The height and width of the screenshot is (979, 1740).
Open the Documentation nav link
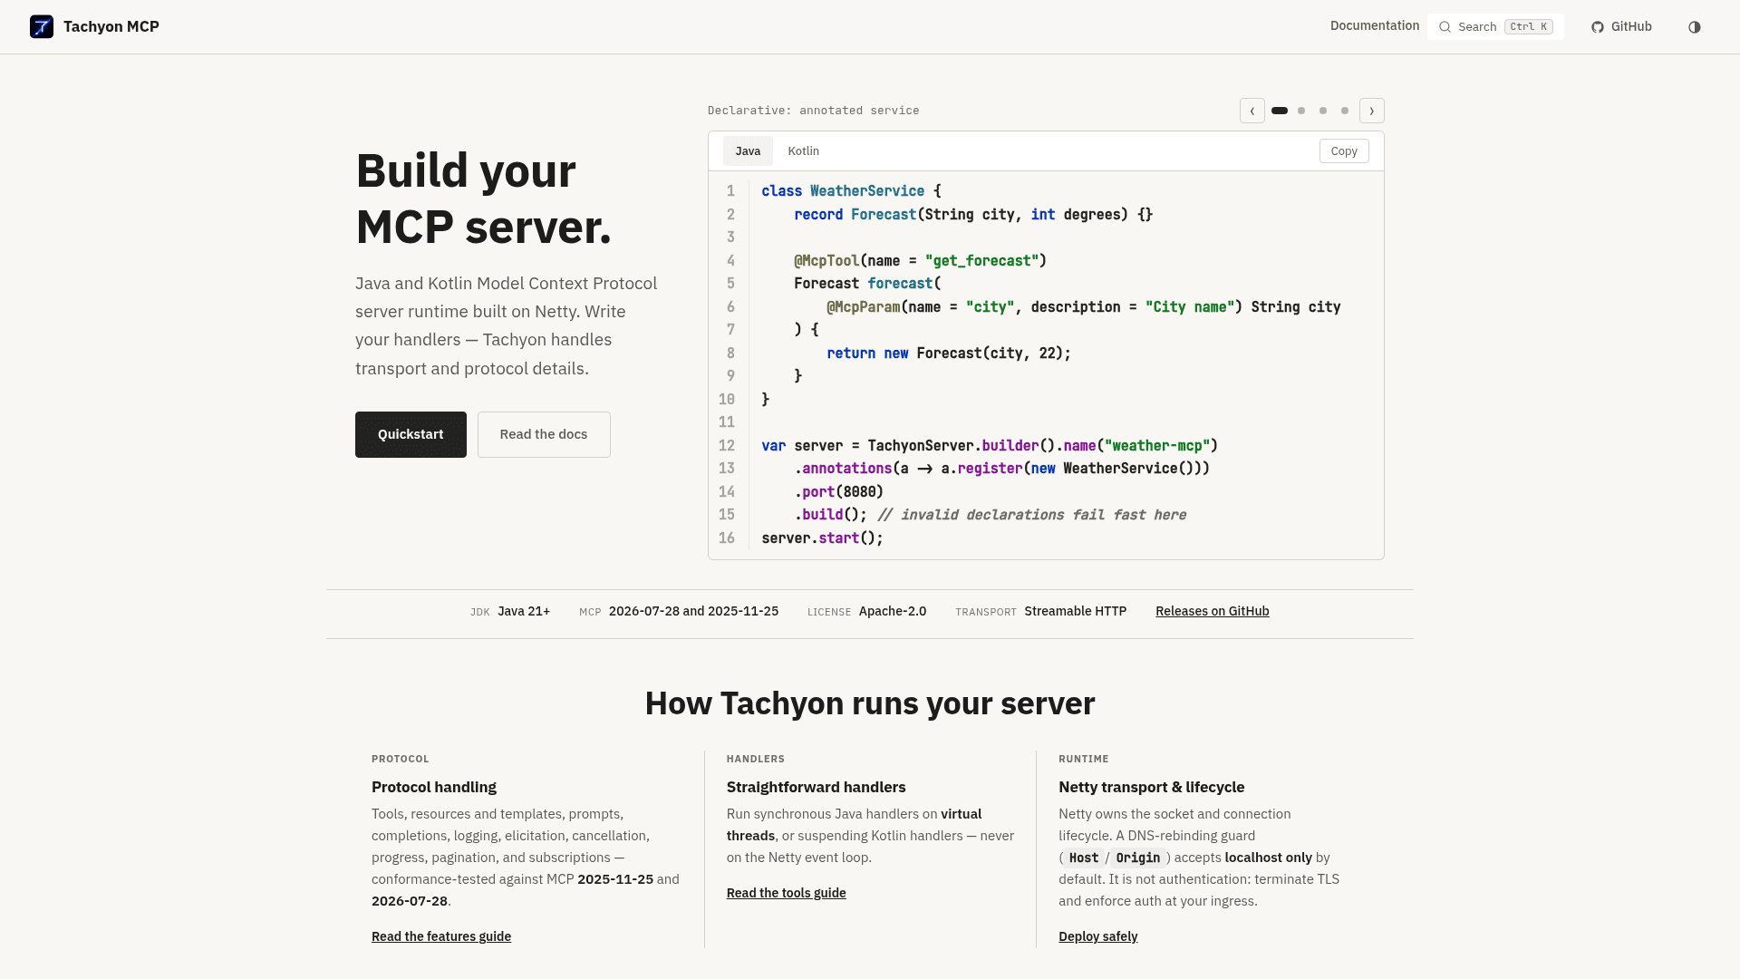point(1375,26)
